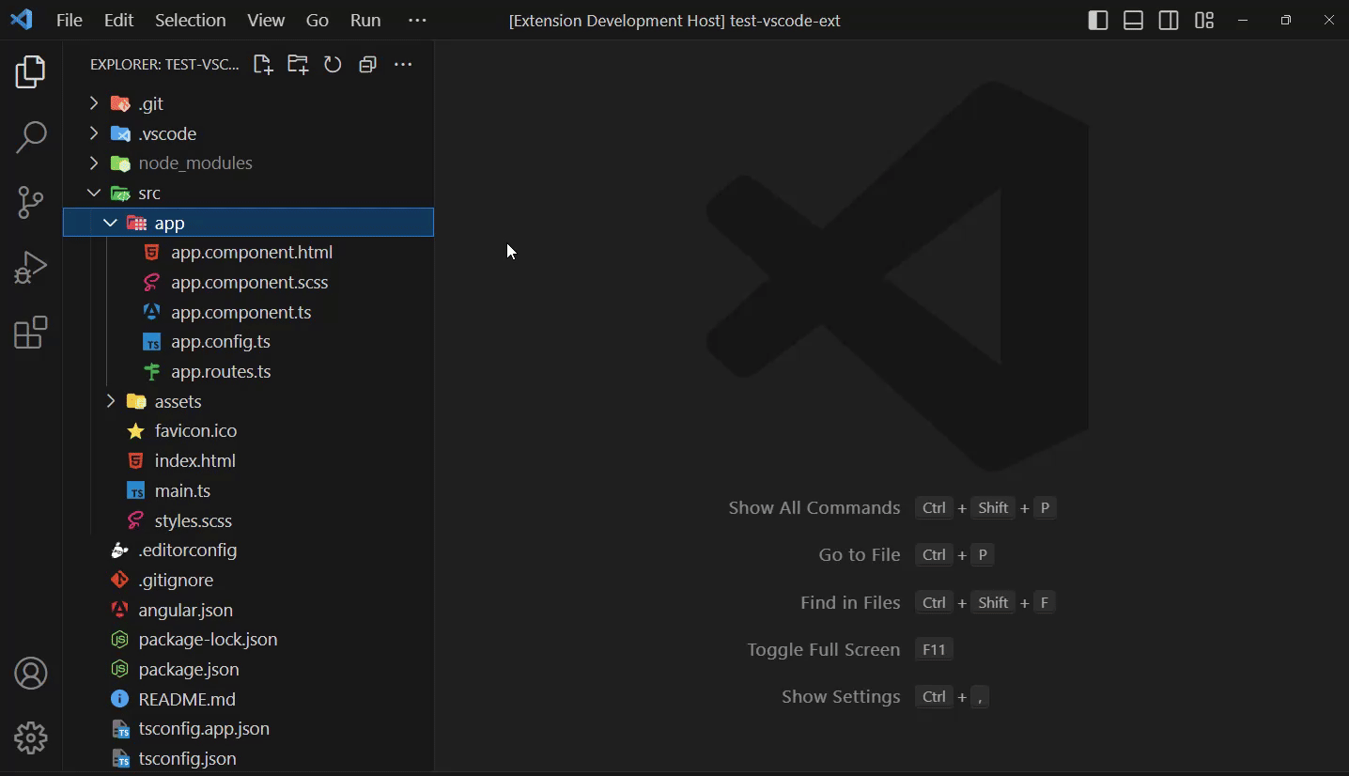Click the Angular icon beside app.component.ts
This screenshot has height=776, width=1349.
pyautogui.click(x=151, y=312)
